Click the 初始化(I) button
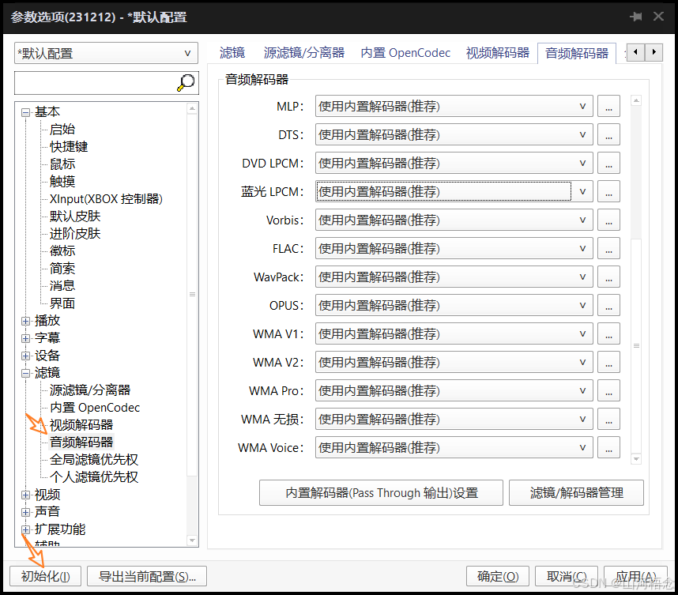678x595 pixels. (x=45, y=576)
